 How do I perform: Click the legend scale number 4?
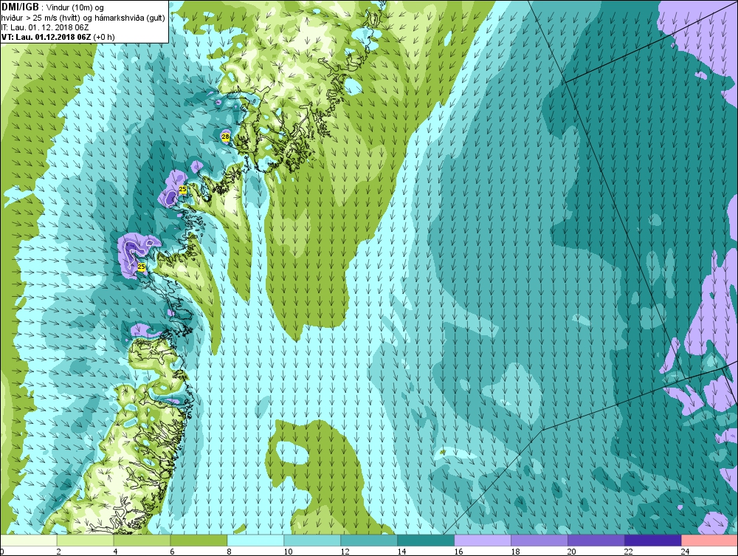pyautogui.click(x=115, y=552)
